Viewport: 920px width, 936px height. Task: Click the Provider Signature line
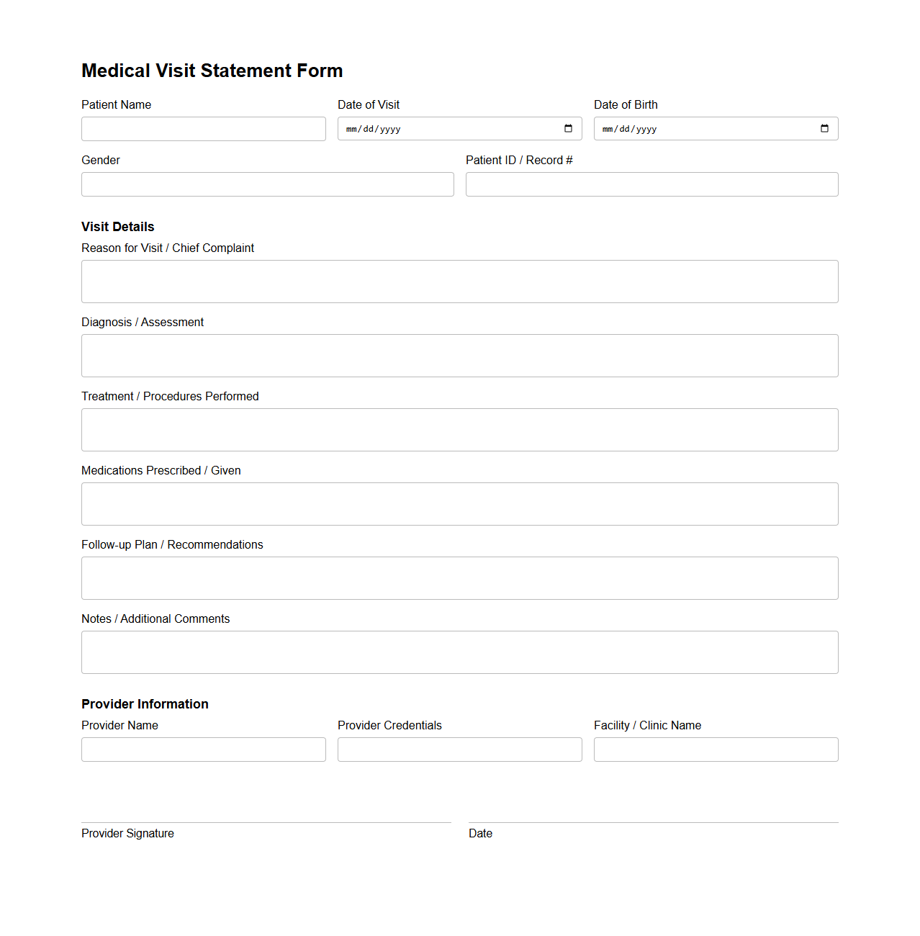[x=266, y=821]
